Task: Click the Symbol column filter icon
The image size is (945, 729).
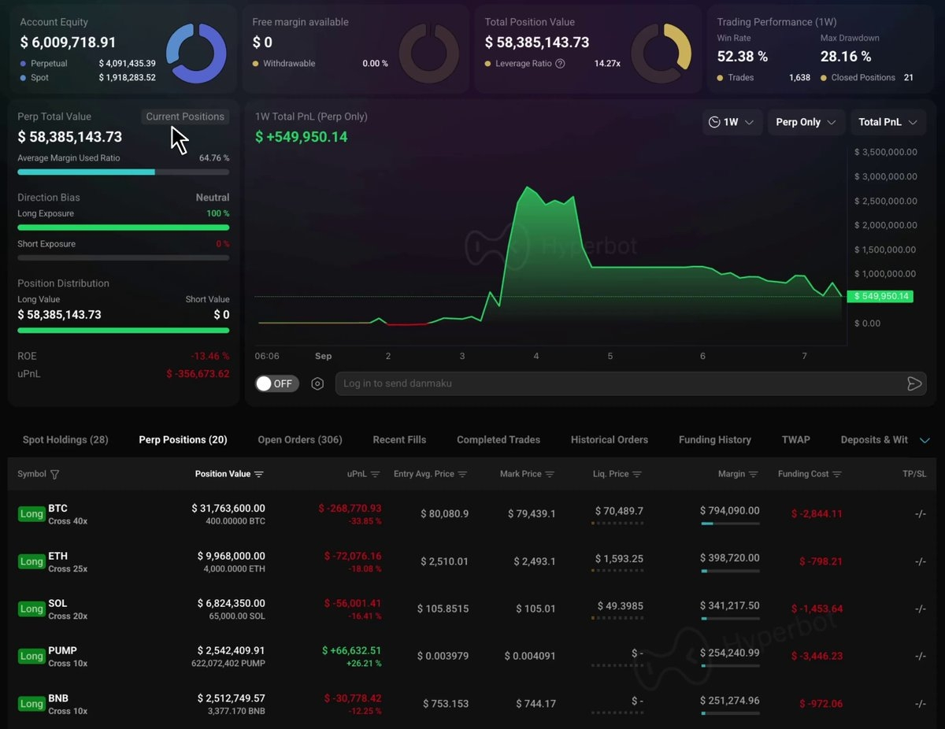Action: coord(54,474)
